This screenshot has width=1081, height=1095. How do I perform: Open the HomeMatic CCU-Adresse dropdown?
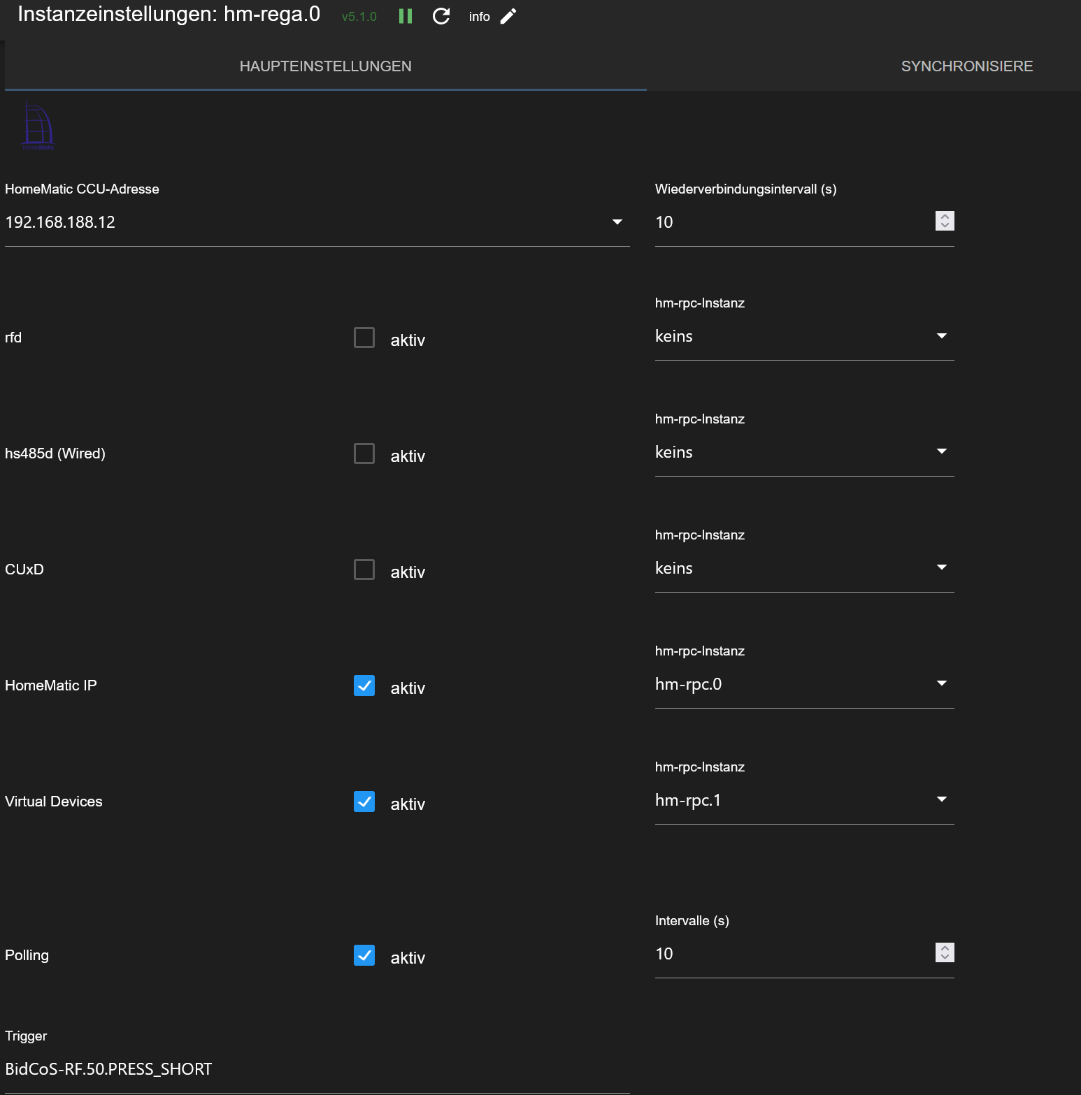(317, 222)
